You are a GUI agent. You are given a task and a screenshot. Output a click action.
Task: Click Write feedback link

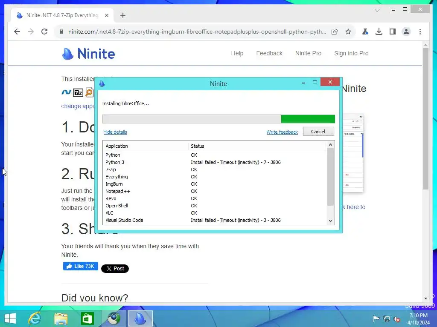(282, 132)
